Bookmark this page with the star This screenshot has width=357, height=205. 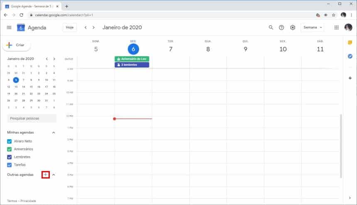[x=334, y=15]
